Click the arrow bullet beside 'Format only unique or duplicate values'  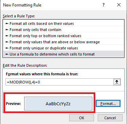click(7, 48)
